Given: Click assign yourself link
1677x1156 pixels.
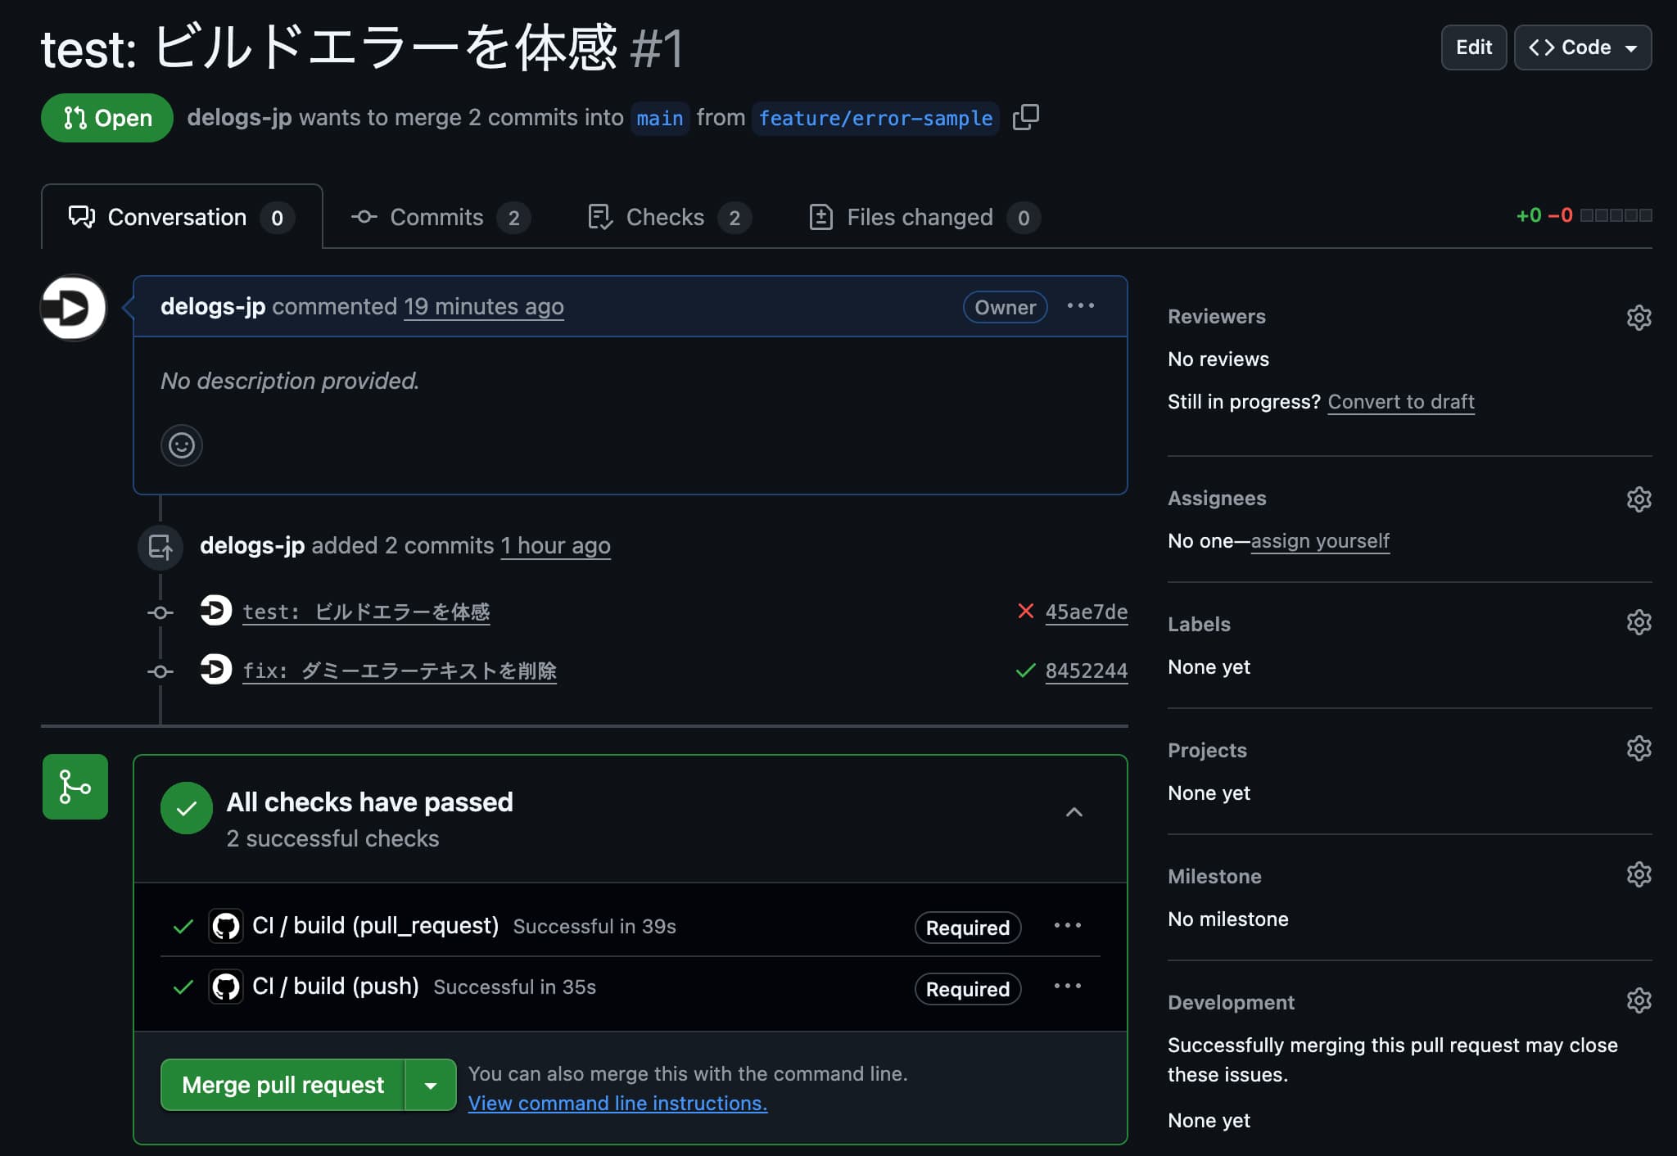Looking at the screenshot, I should click(1320, 541).
